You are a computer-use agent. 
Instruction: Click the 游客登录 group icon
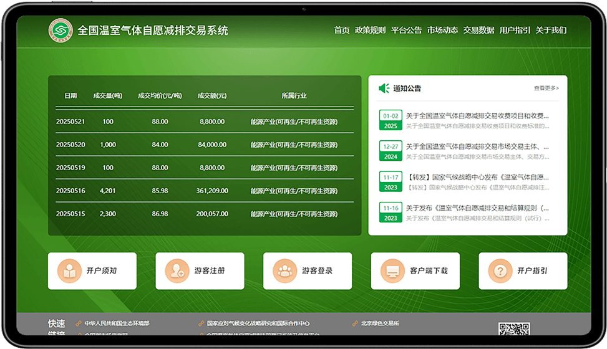(x=285, y=271)
